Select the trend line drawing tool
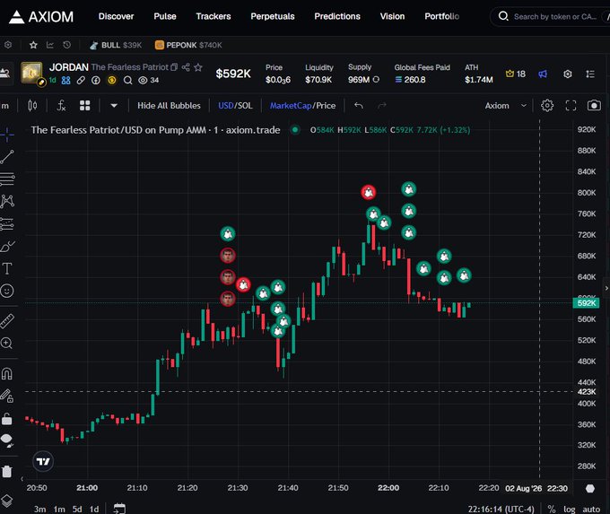Viewport: 610px width, 514px height. 7,157
